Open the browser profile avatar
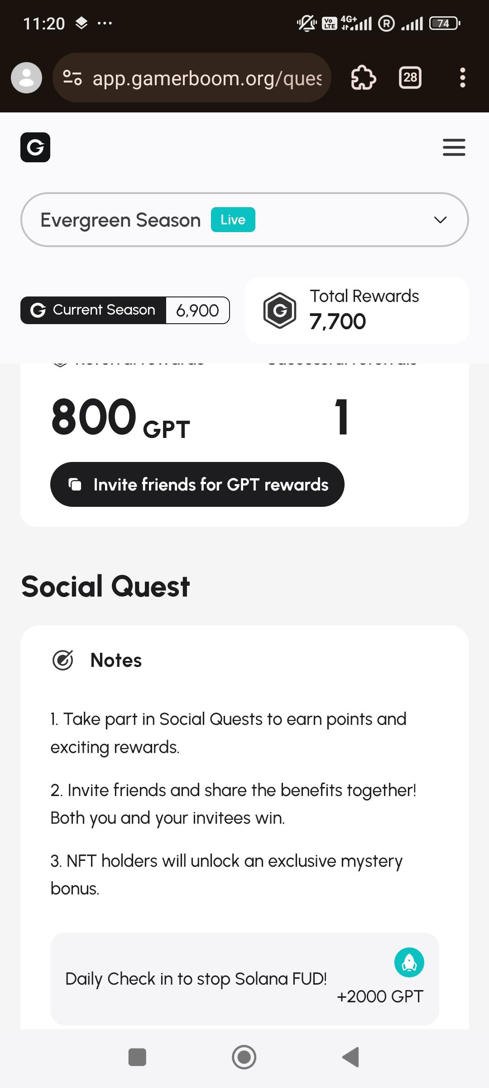The width and height of the screenshot is (489, 1088). pyautogui.click(x=27, y=78)
